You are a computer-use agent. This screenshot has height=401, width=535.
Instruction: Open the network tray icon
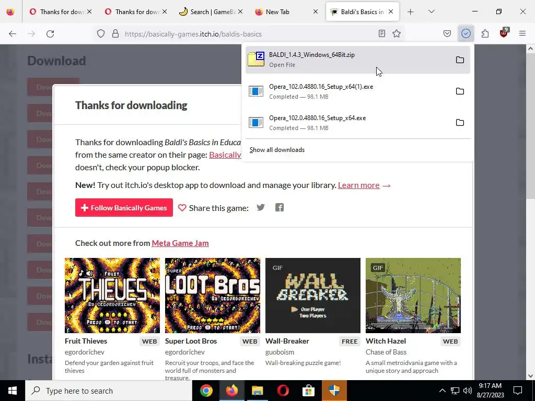[455, 391]
